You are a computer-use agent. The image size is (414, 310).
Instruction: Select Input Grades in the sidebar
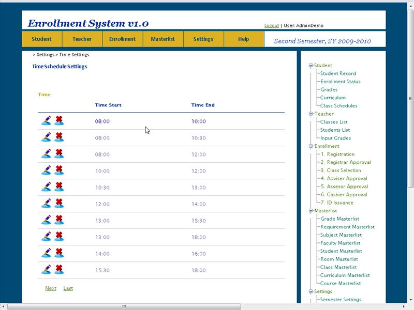click(335, 138)
